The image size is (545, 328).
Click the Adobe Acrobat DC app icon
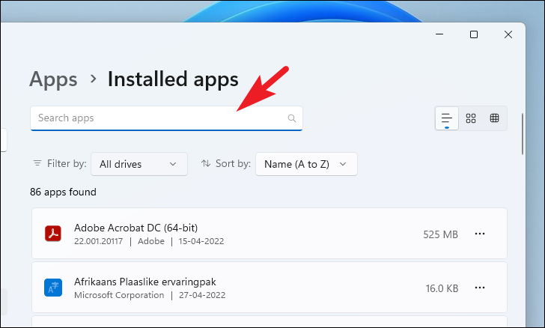click(x=53, y=234)
